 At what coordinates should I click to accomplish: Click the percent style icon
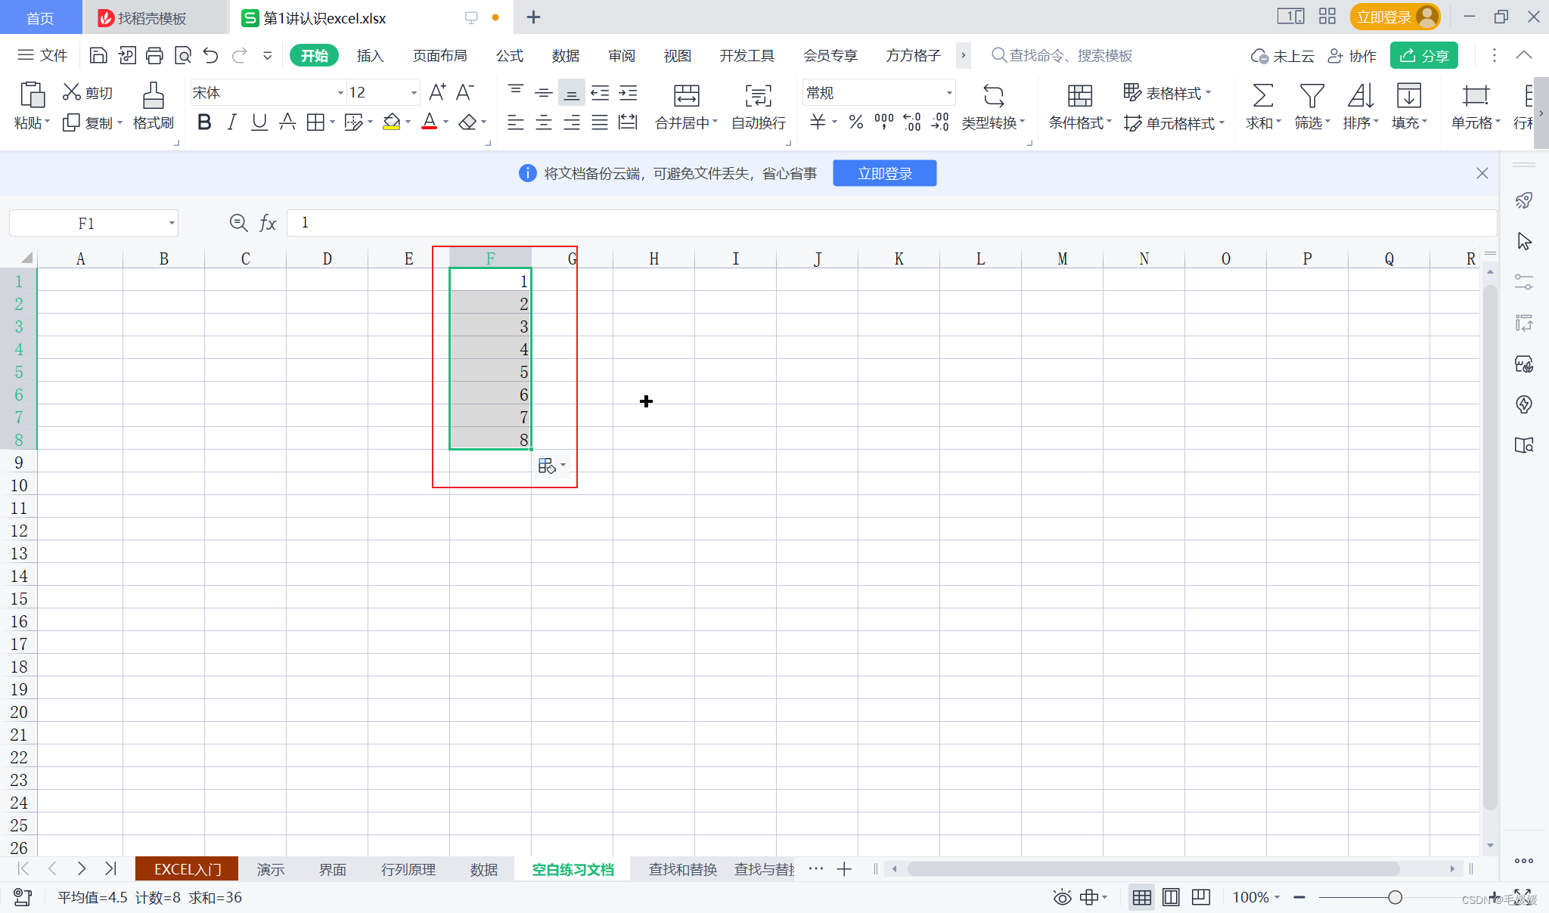click(856, 122)
